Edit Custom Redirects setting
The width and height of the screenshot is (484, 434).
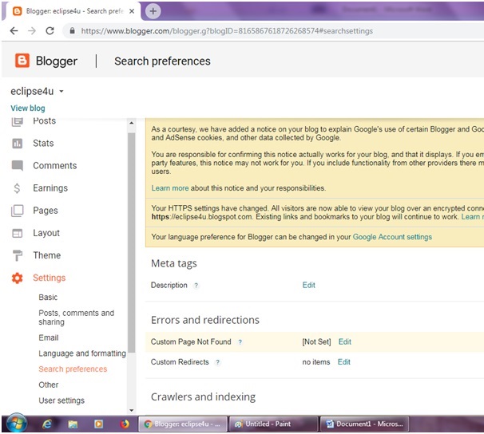[x=344, y=362]
